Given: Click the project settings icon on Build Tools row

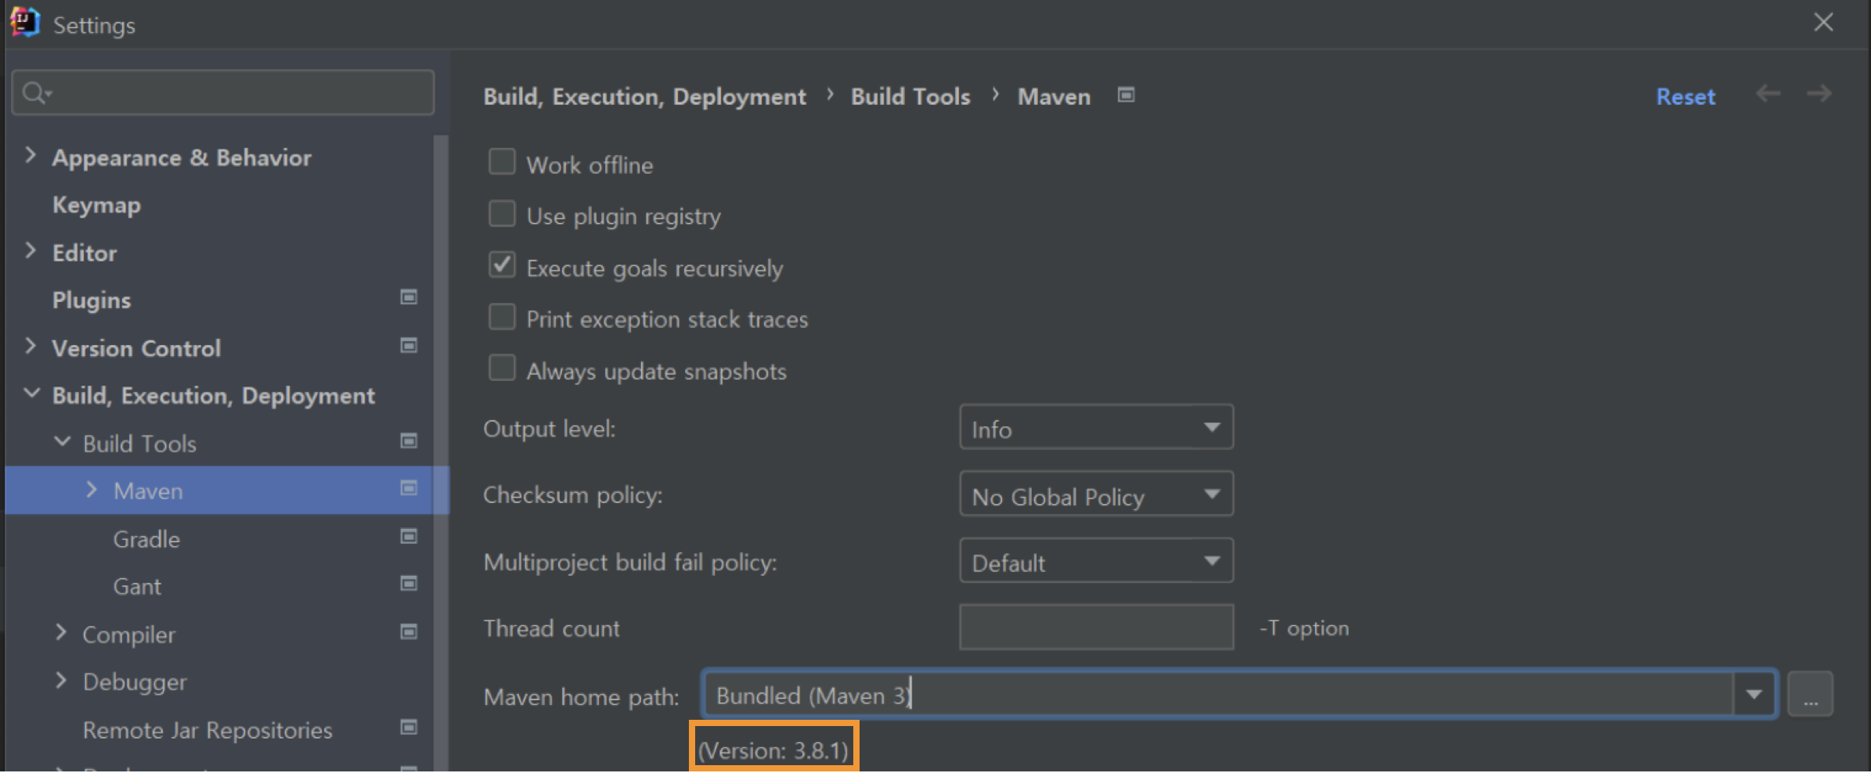Looking at the screenshot, I should (x=408, y=441).
